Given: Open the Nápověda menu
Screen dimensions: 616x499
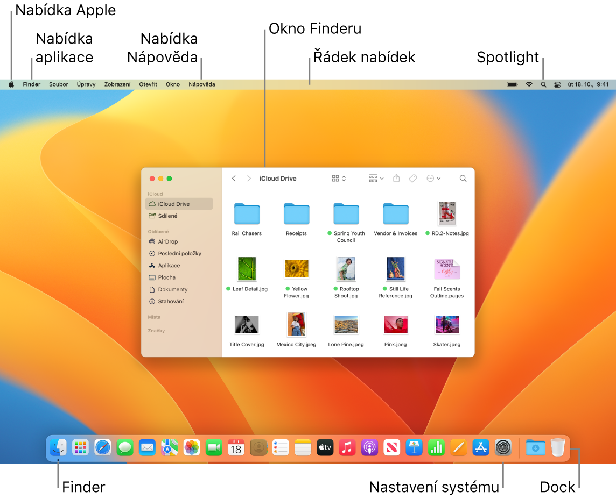Looking at the screenshot, I should coord(201,84).
